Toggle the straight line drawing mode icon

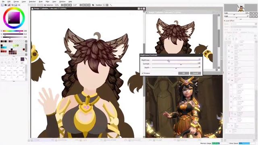pyautogui.click(x=111, y=5)
